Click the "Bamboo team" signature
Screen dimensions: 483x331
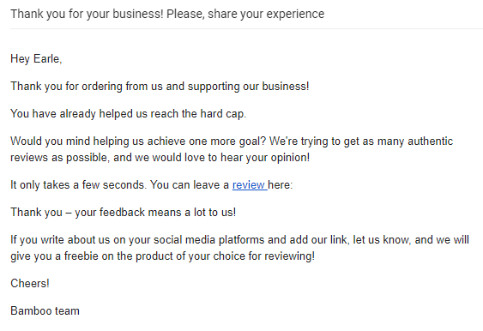click(x=45, y=310)
